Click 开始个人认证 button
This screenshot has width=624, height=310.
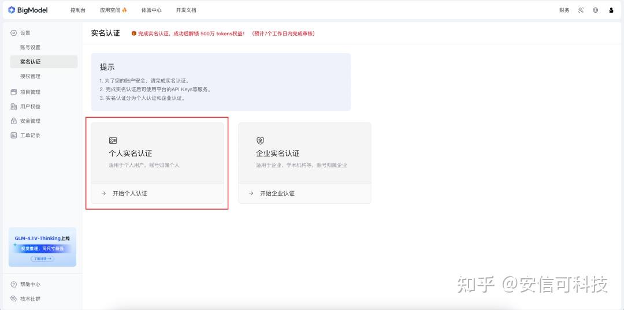click(x=157, y=193)
